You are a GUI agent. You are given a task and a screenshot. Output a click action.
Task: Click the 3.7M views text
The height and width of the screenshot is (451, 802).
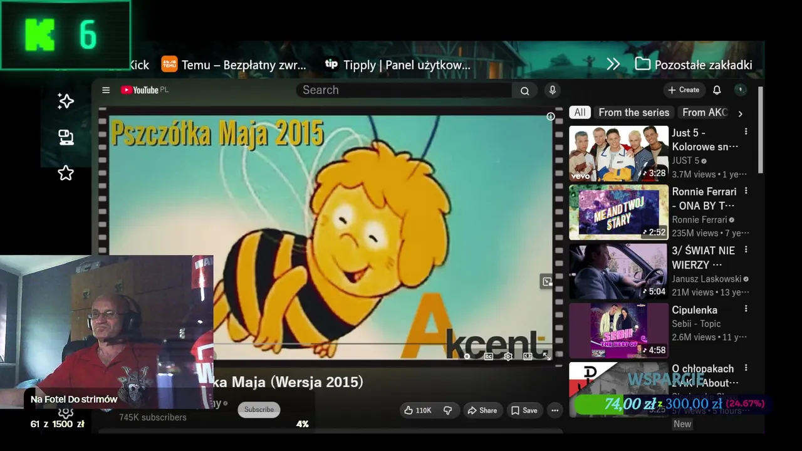(694, 174)
